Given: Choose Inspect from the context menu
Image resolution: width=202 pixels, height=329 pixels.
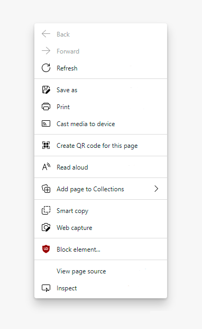Looking at the screenshot, I should click(x=100, y=288).
